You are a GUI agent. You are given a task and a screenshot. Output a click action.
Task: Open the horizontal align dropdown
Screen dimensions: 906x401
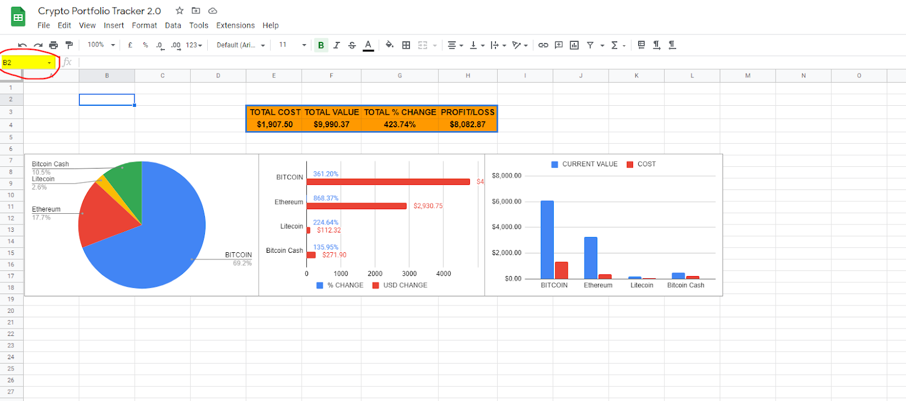(455, 45)
